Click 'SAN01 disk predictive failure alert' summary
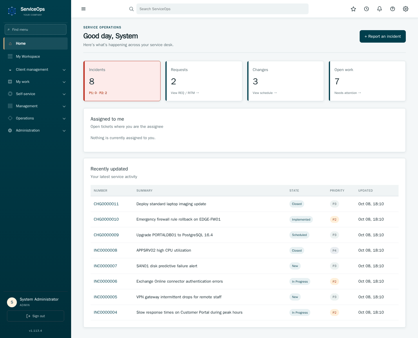Image resolution: width=418 pixels, height=338 pixels. pos(167,266)
